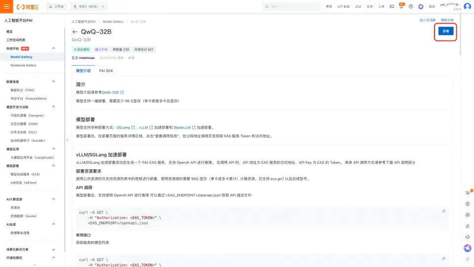Viewport: 474px width, 267px height.
Task: Collapse the 模型应用 section
Action: point(53,149)
